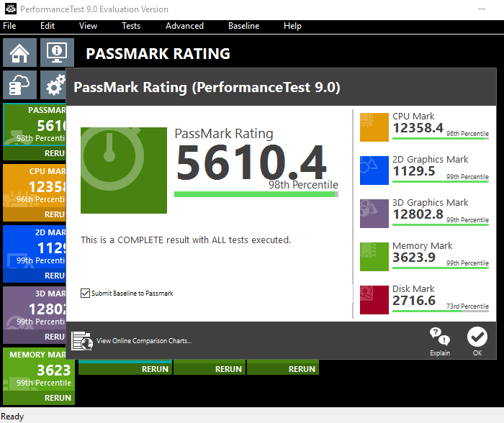This screenshot has width=504, height=423.
Task: Select the CPU Mark tile in sidebar
Action: [35, 187]
